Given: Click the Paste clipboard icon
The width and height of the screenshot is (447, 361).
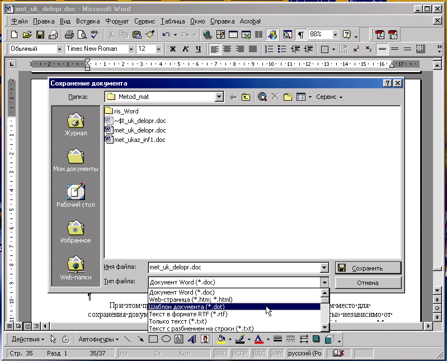Looking at the screenshot, I should tap(137, 35).
